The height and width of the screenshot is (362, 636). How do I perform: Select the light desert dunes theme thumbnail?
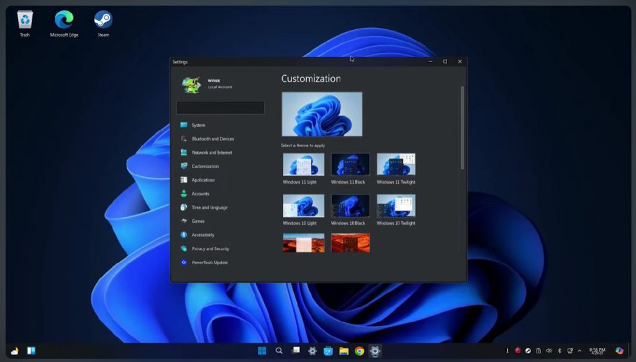coord(303,243)
